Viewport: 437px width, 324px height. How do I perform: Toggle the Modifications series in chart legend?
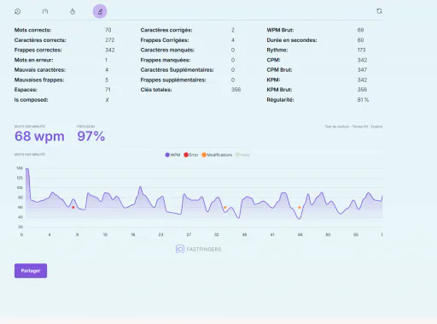[217, 155]
